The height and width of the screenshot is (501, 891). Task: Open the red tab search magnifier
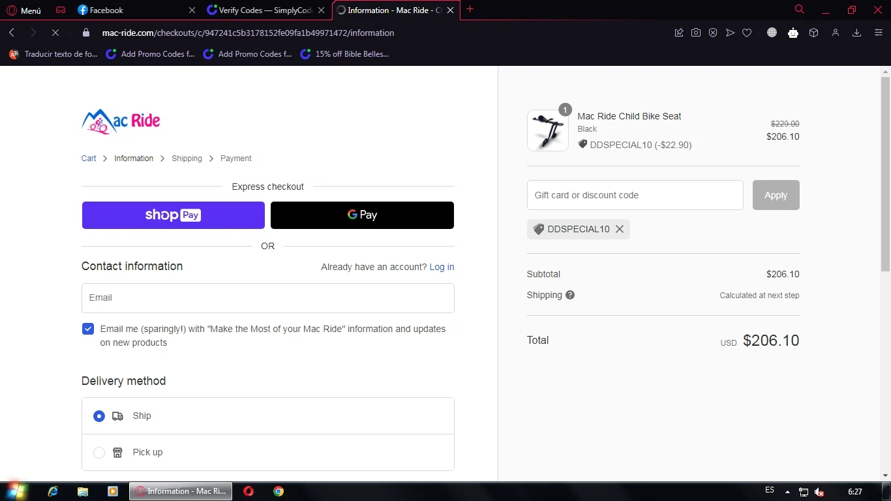coord(800,10)
